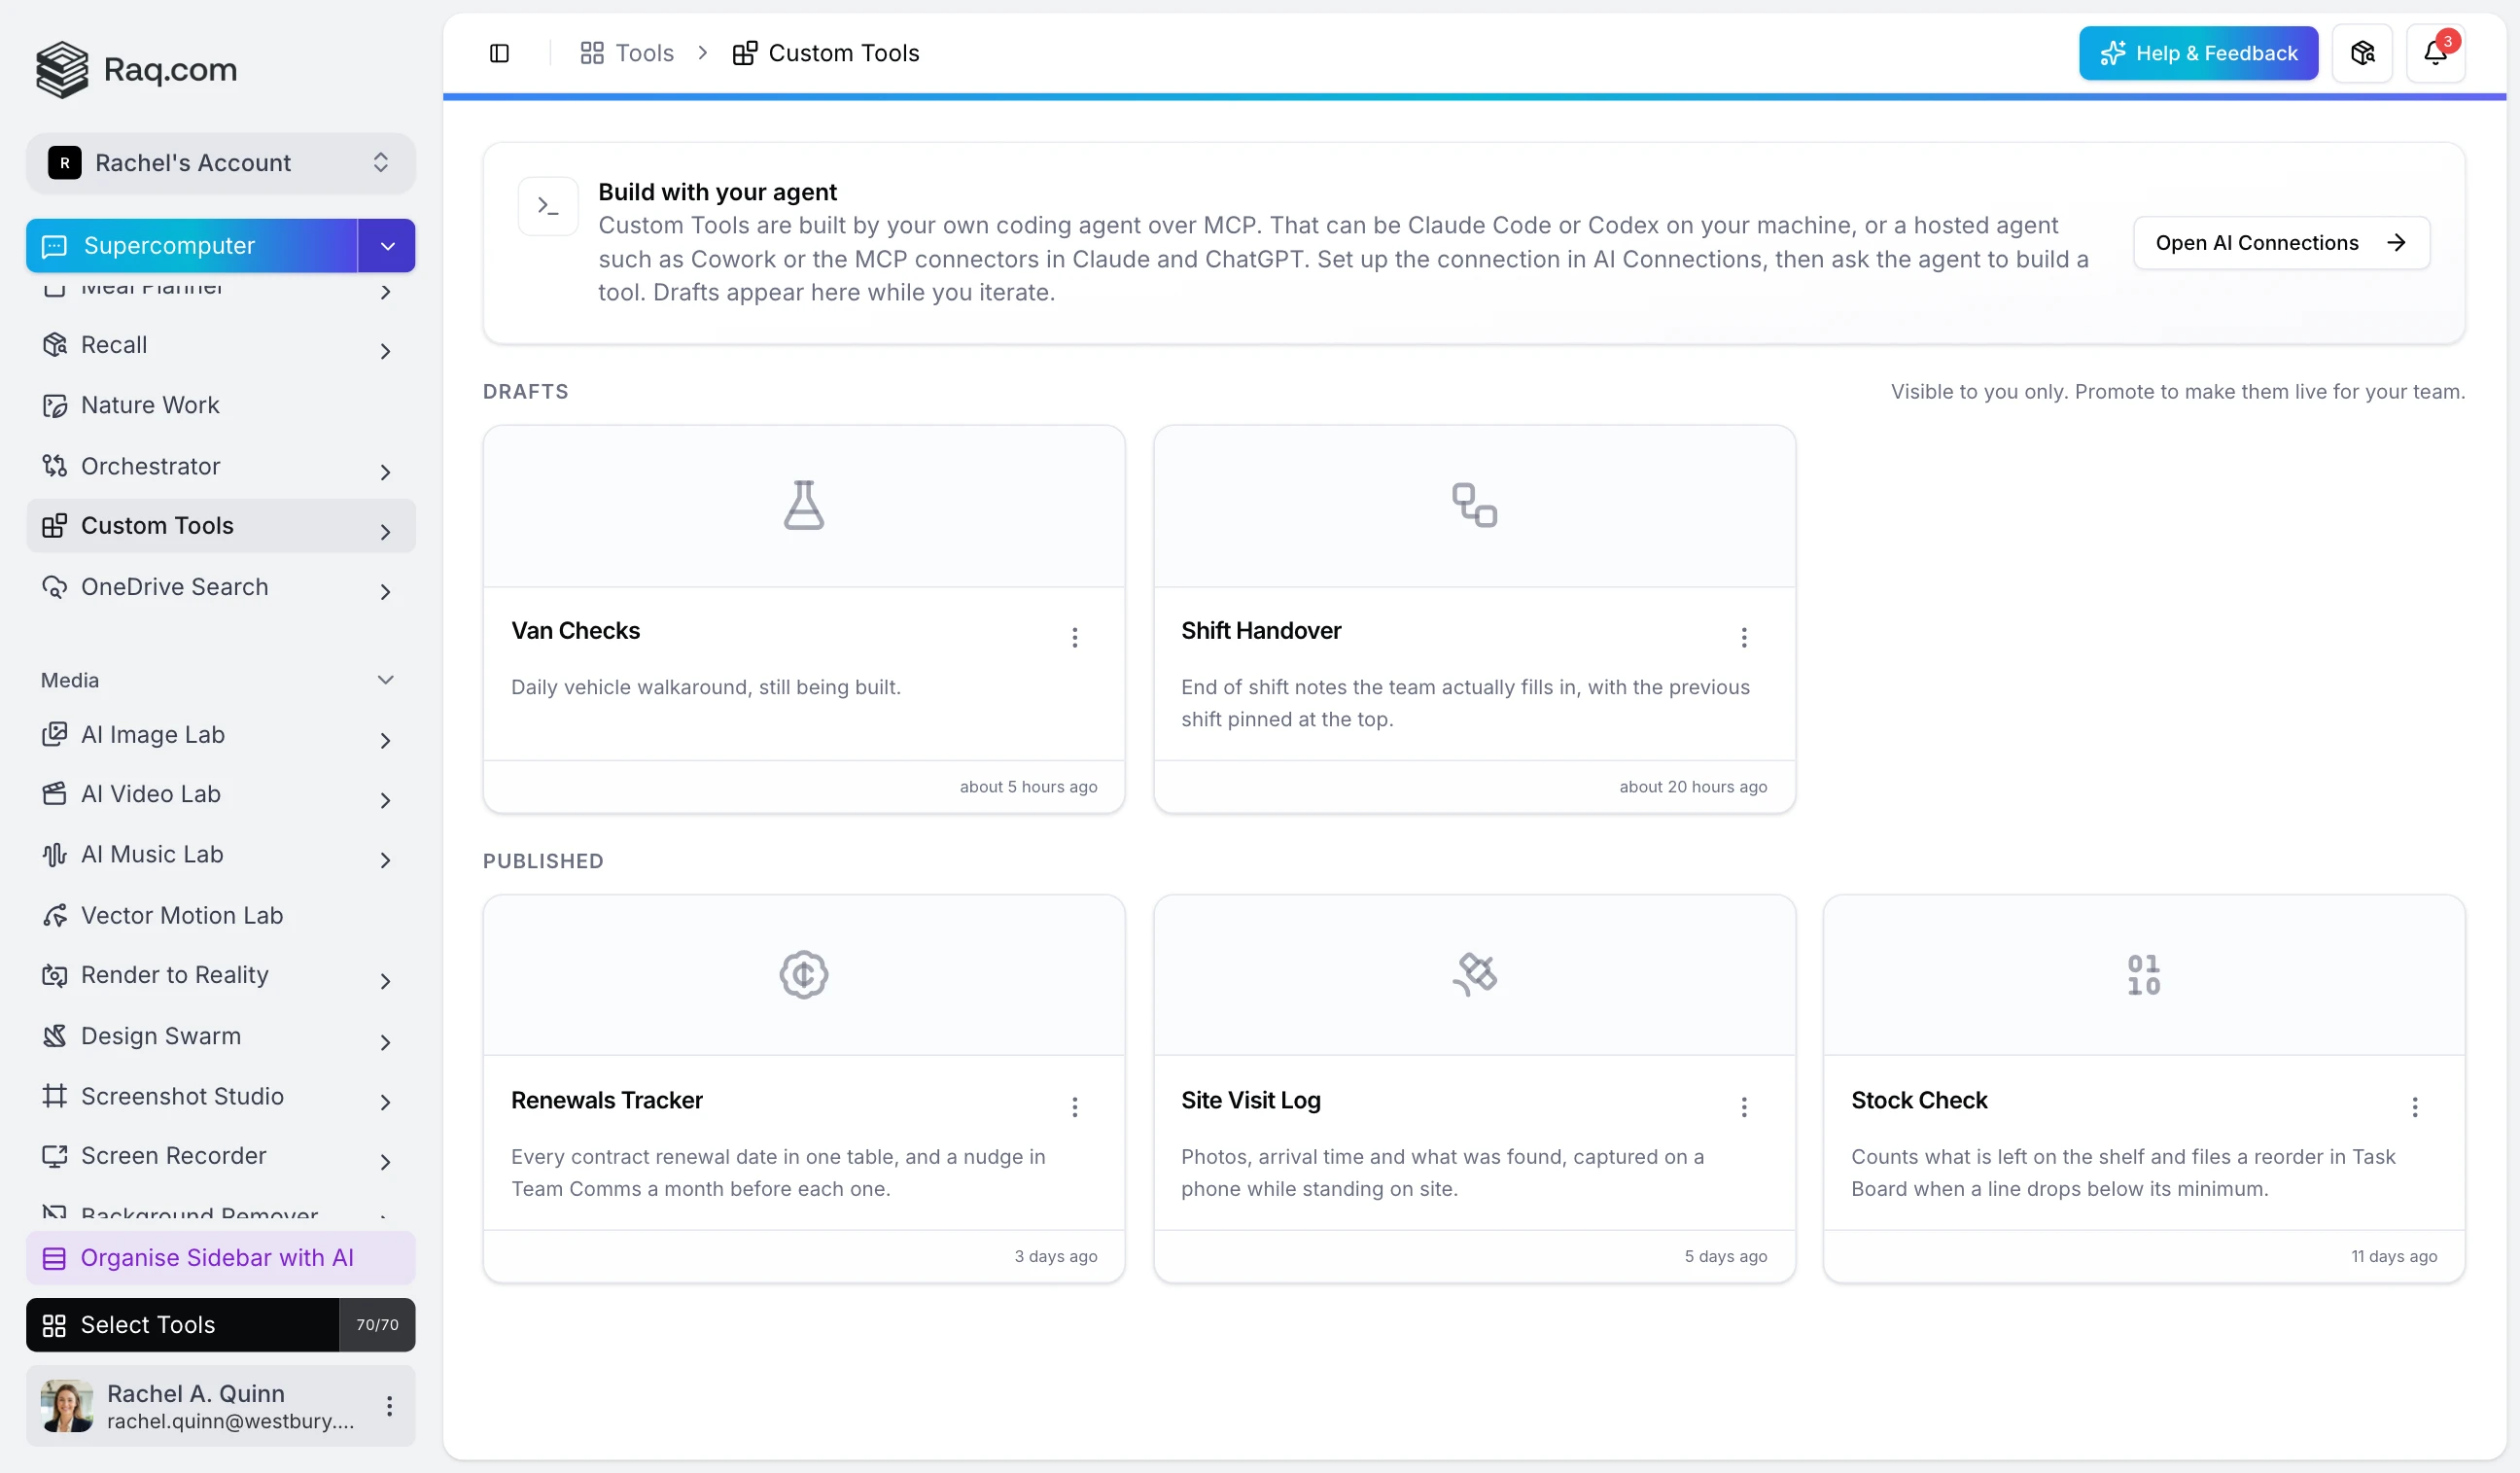Expand the OneDrive Search chevron
The image size is (2520, 1473).
(385, 592)
